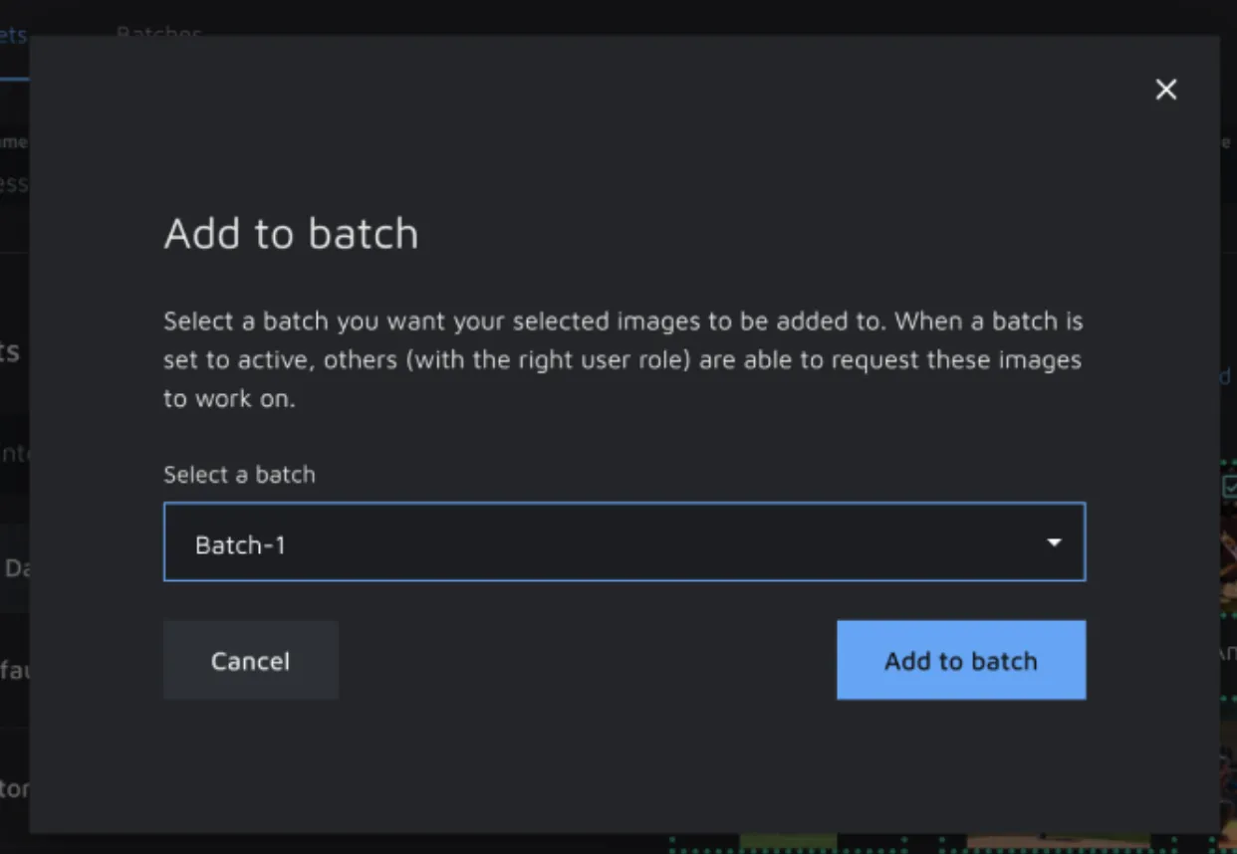
Task: Click the bottom-left sidebar item "tor"
Action: [14, 789]
